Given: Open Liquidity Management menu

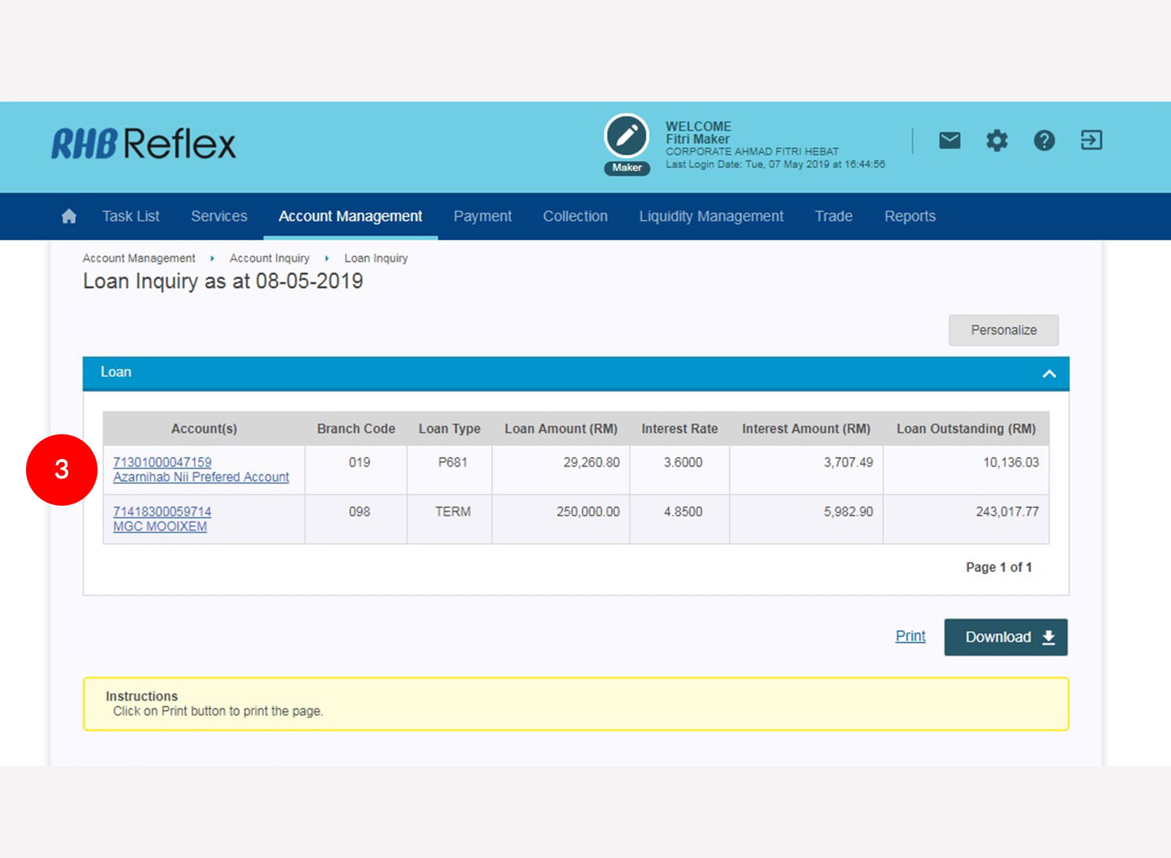Looking at the screenshot, I should pos(711,216).
